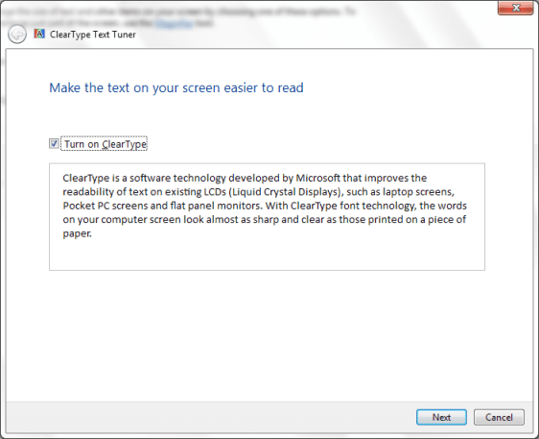The image size is (539, 439).
Task: Toggle ClearType via its text label
Action: (105, 144)
